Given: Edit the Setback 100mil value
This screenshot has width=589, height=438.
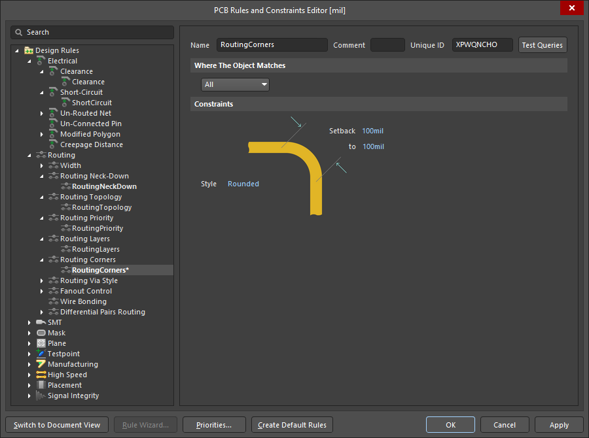Looking at the screenshot, I should click(372, 131).
